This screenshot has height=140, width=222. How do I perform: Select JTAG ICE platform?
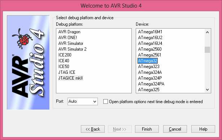coord(67,72)
